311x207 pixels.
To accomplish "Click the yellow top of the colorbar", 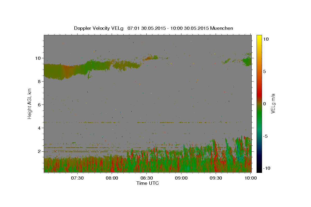I will [259, 38].
